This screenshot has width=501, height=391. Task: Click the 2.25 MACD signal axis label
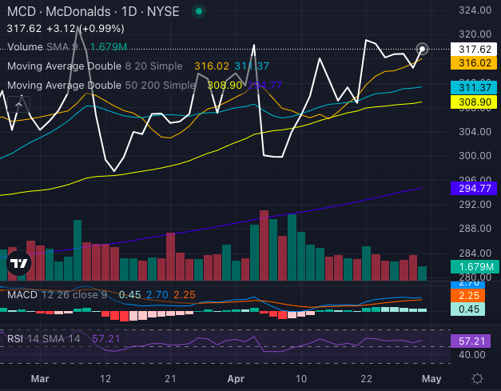pyautogui.click(x=467, y=295)
